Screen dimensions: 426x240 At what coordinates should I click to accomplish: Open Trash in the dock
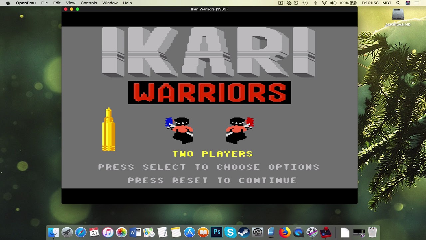[x=372, y=232]
